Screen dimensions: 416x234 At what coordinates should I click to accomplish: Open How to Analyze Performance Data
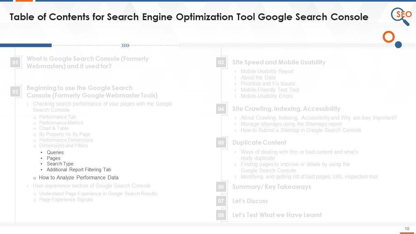pos(78,178)
